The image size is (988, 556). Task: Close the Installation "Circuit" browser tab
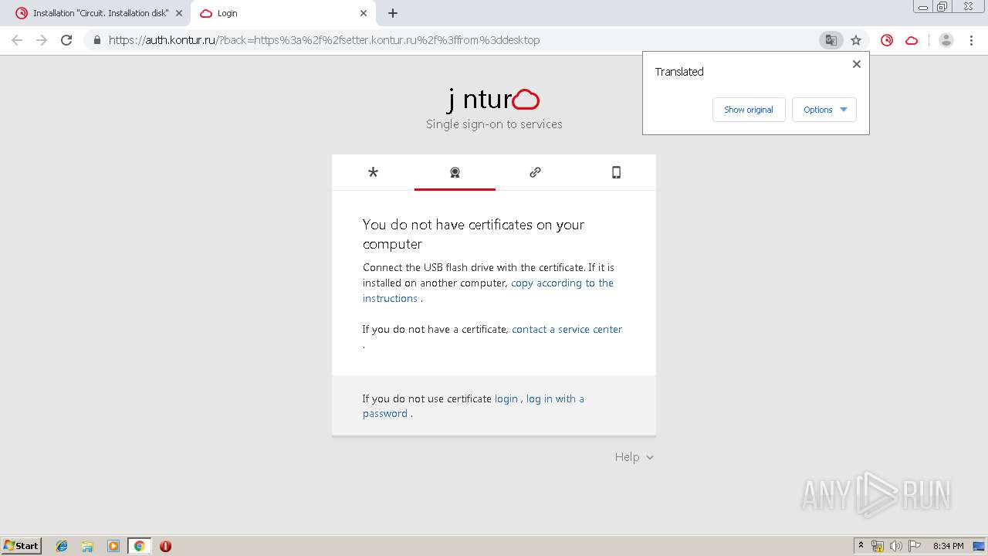tap(179, 13)
